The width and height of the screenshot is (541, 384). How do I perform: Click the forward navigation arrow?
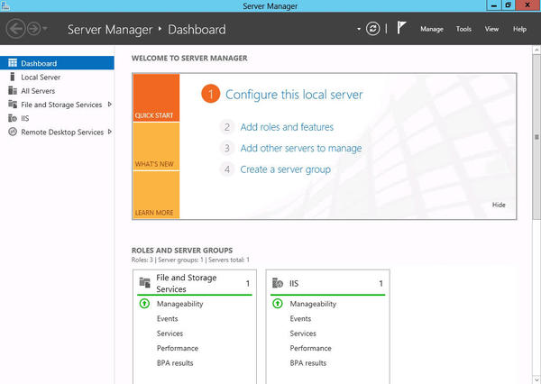pos(34,29)
